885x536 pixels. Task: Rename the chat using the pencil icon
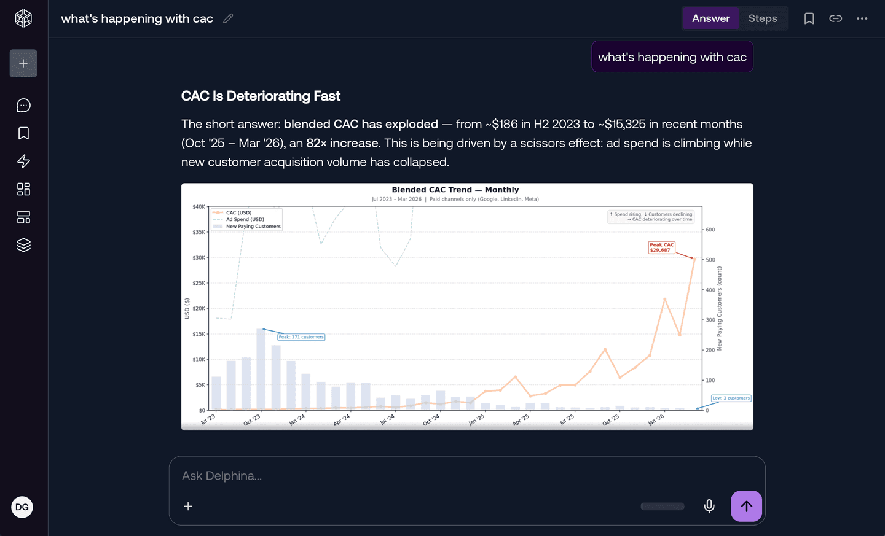coord(227,18)
